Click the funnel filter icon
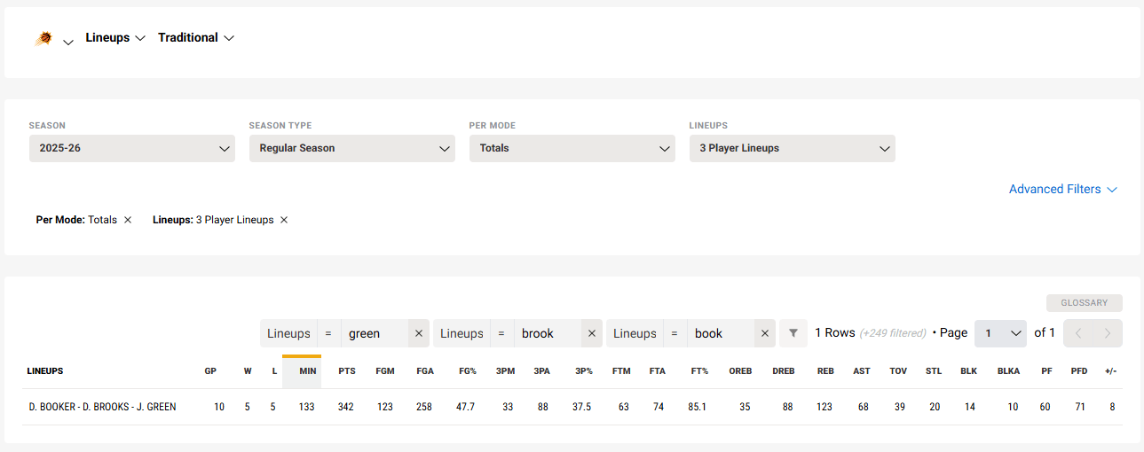Image resolution: width=1144 pixels, height=452 pixels. pos(793,334)
